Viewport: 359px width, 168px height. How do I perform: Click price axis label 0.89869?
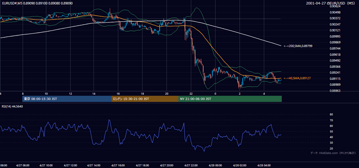(335, 43)
